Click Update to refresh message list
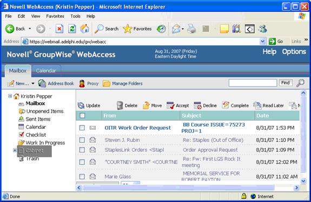Viewport: 311px width, 202px height. point(89,106)
